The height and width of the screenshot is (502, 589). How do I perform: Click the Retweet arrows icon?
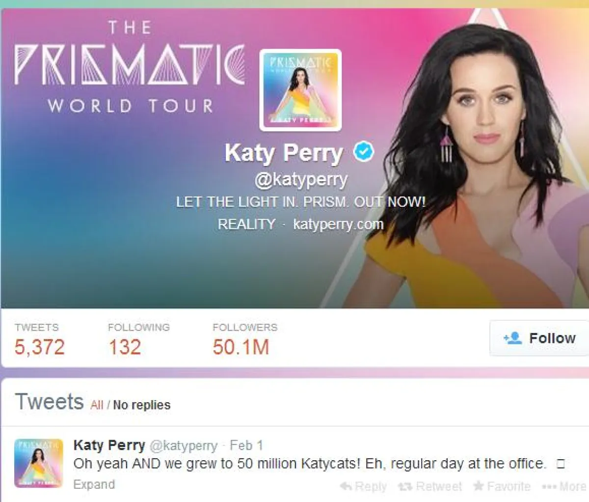click(405, 486)
